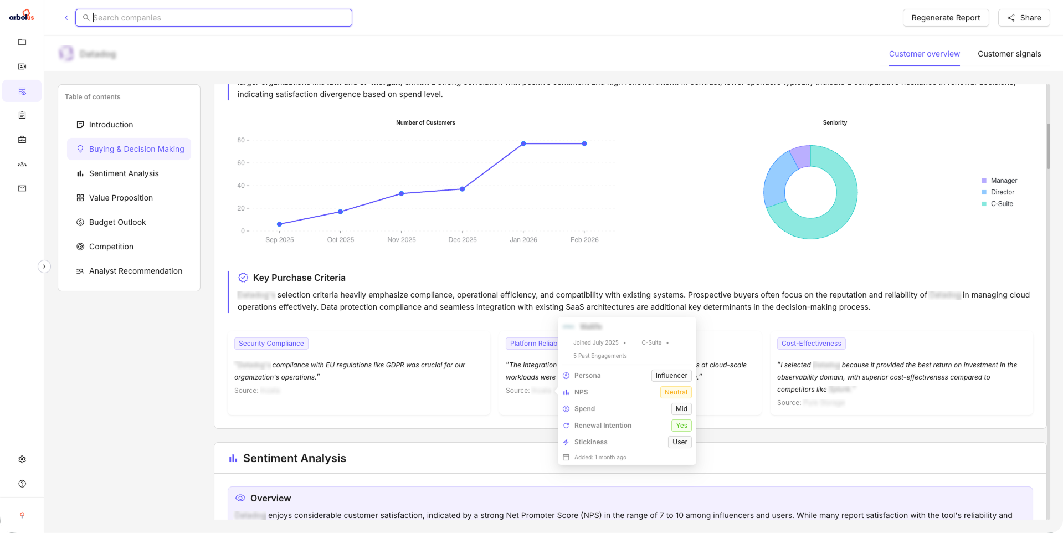This screenshot has height=533, width=1063.
Task: Click the Renewal Intention refresh icon
Action: (566, 426)
